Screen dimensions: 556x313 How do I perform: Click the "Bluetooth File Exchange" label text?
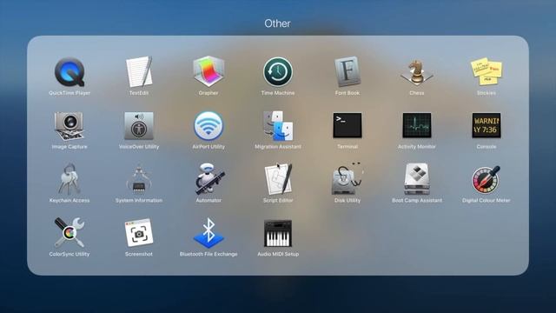coord(208,254)
